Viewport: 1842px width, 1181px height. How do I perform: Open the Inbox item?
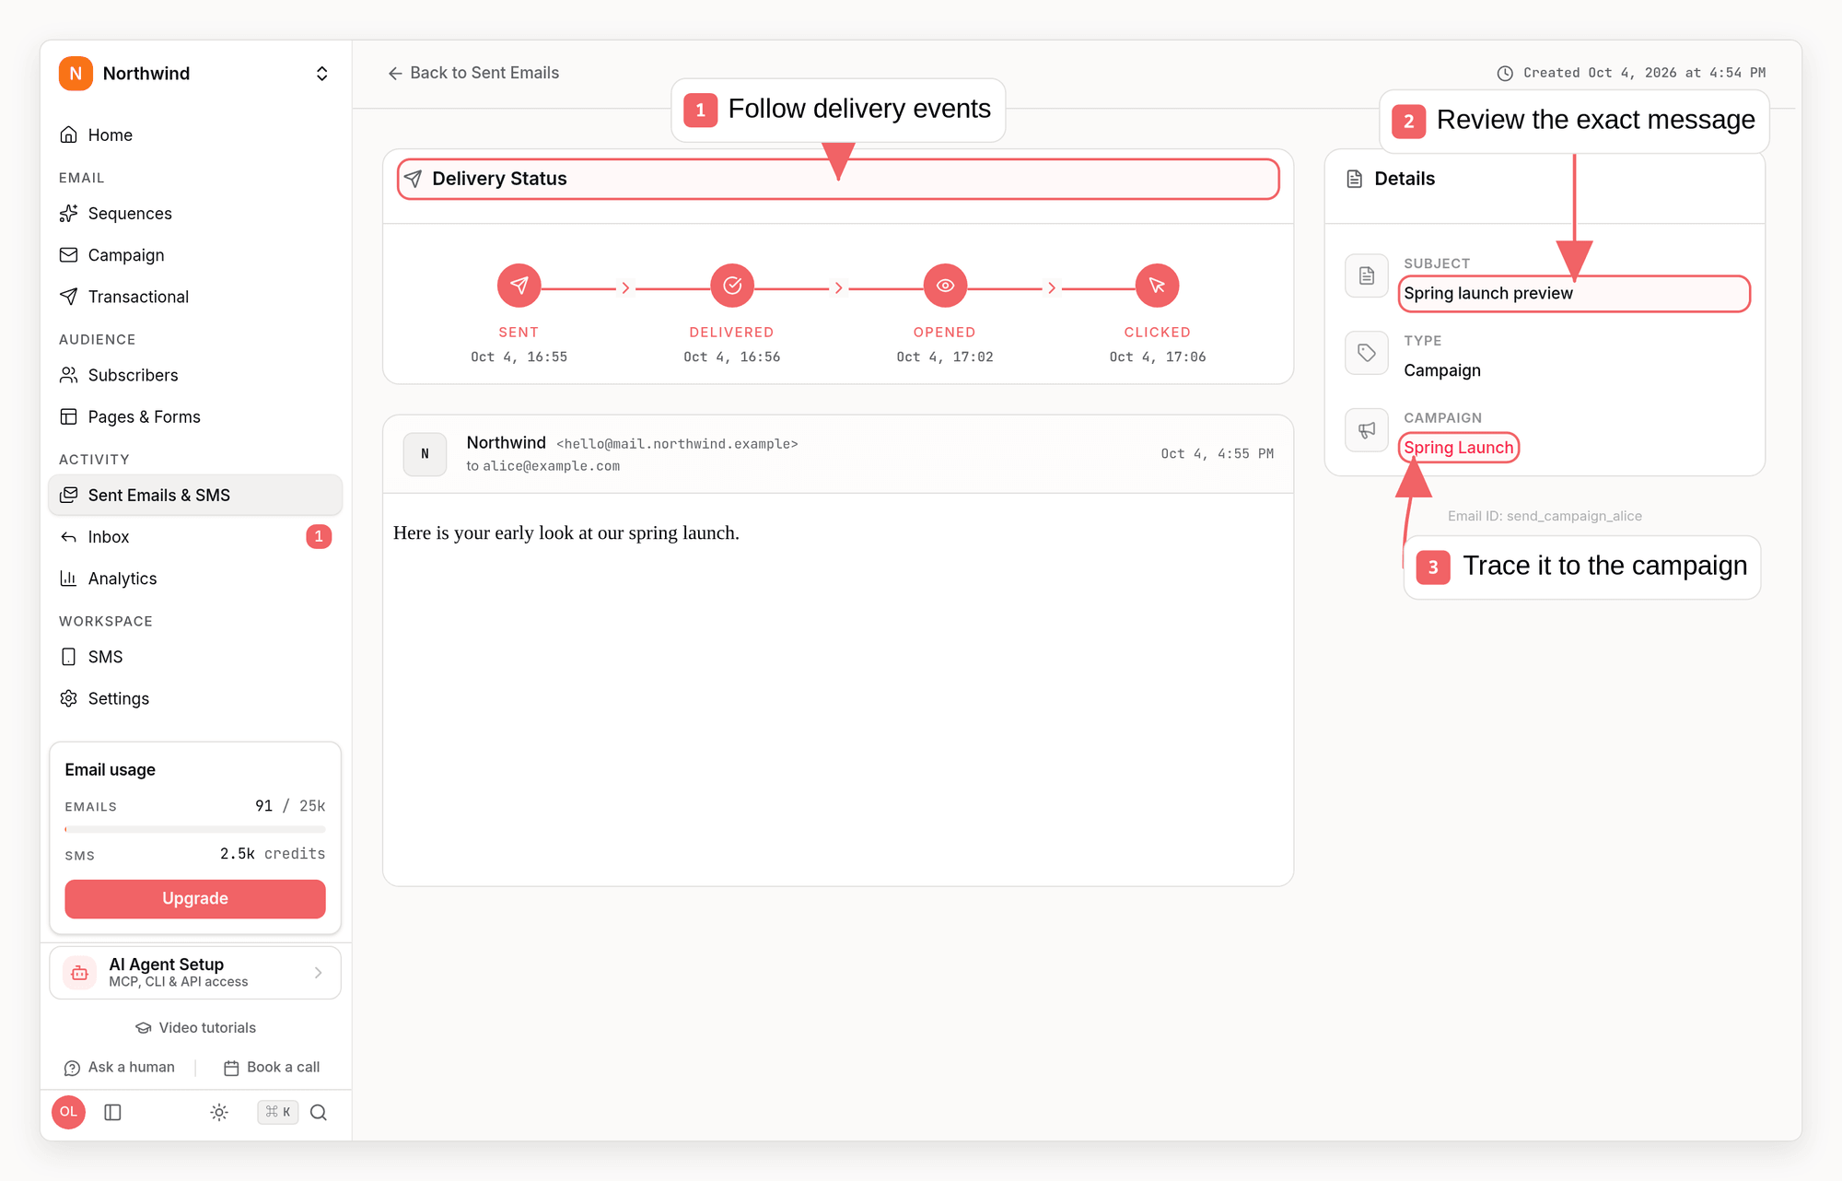point(195,537)
